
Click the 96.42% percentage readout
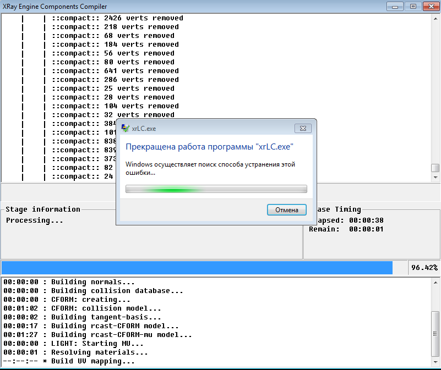click(424, 268)
